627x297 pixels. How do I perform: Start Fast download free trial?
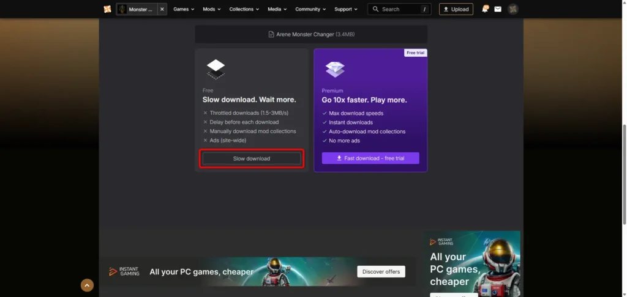370,158
